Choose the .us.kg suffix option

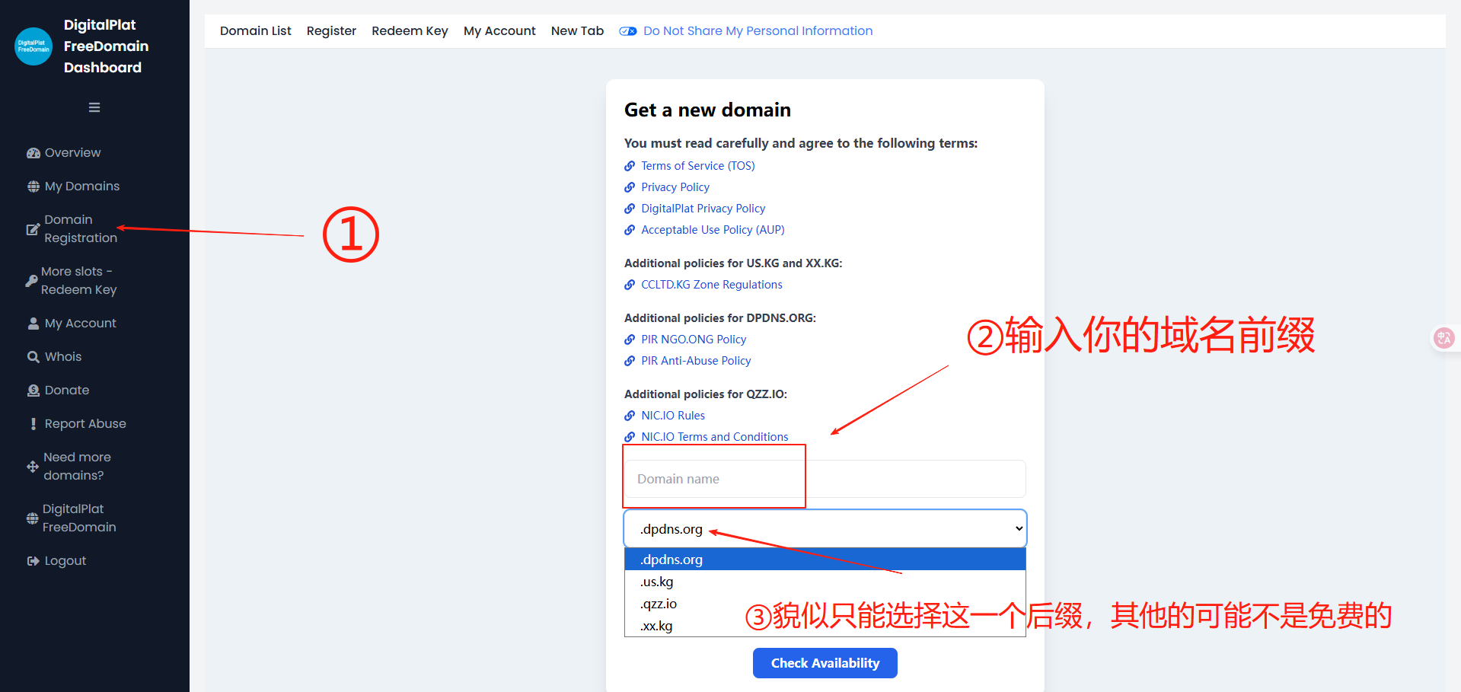coord(825,582)
